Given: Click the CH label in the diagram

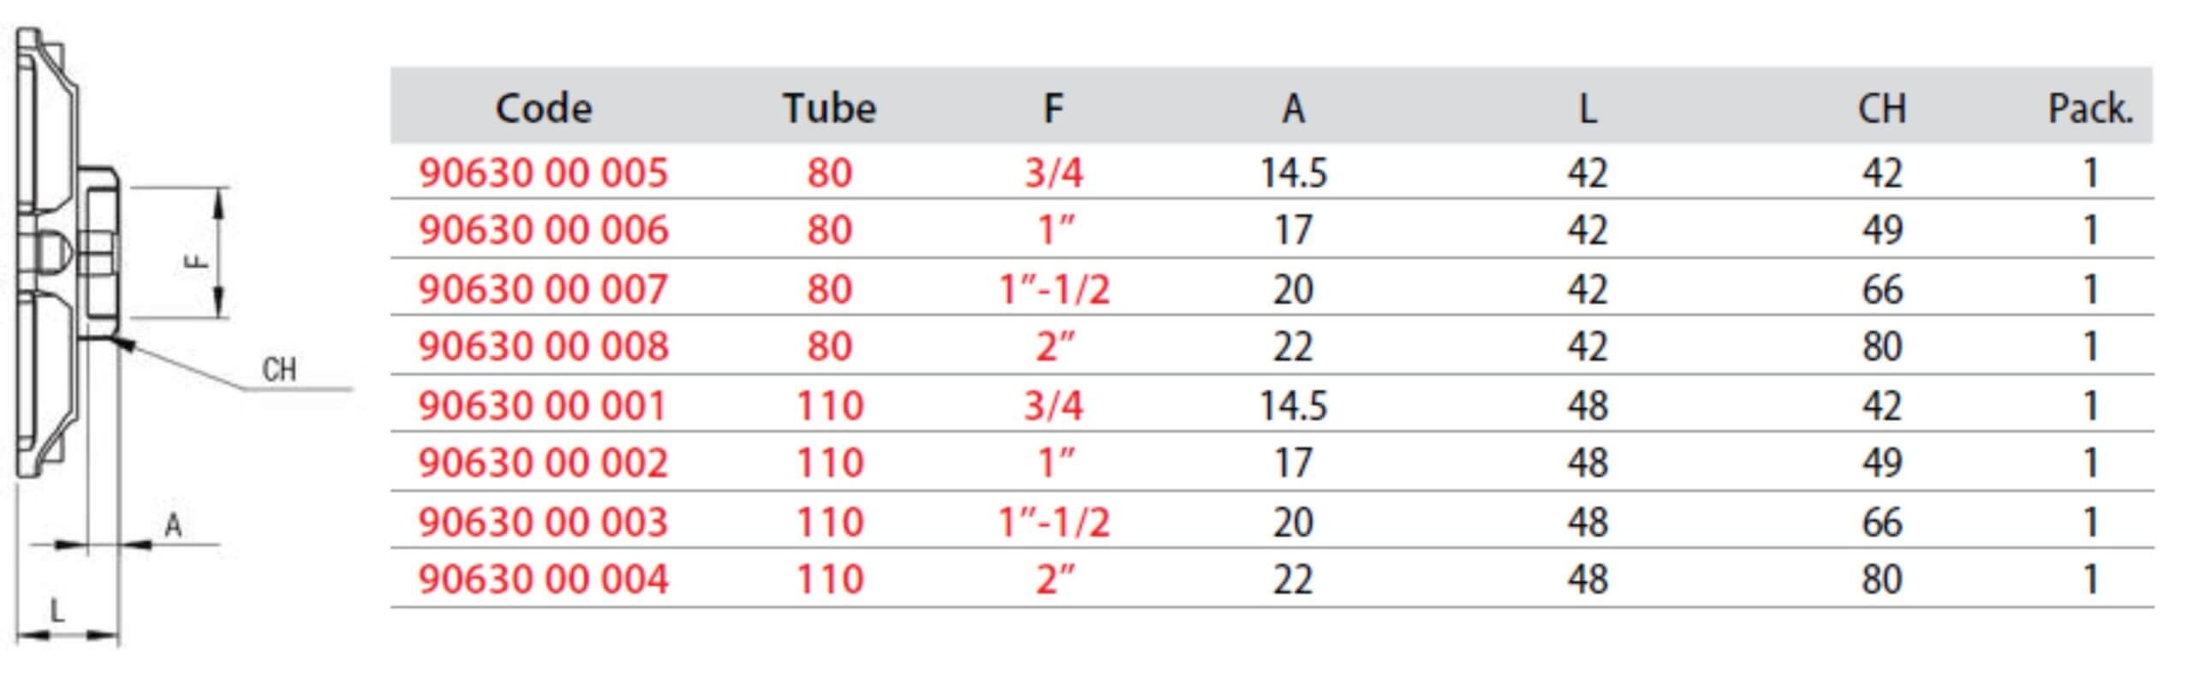Looking at the screenshot, I should [x=279, y=371].
